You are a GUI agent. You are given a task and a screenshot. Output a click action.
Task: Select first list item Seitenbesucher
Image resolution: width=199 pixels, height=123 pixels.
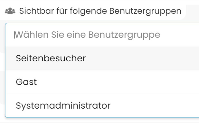102,58
